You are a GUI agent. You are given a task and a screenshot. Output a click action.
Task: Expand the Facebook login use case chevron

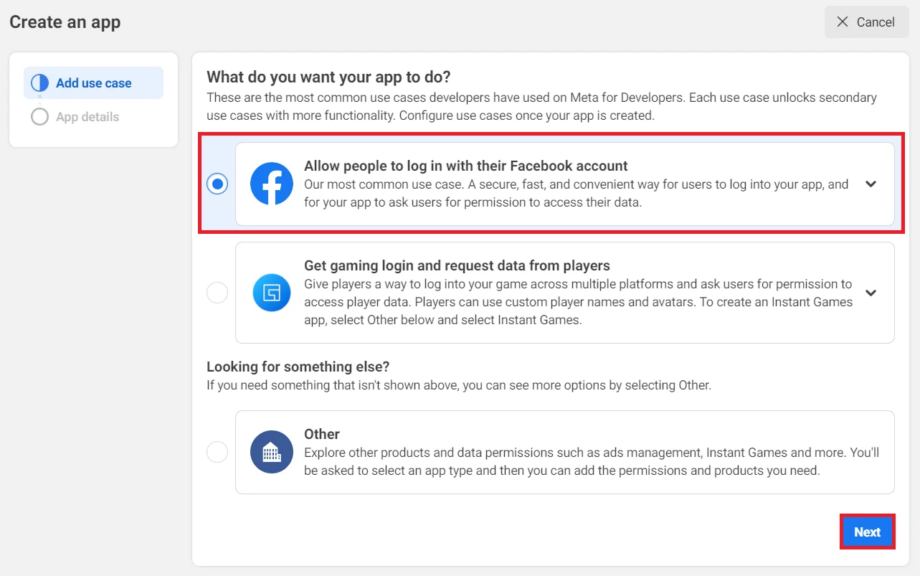(871, 184)
